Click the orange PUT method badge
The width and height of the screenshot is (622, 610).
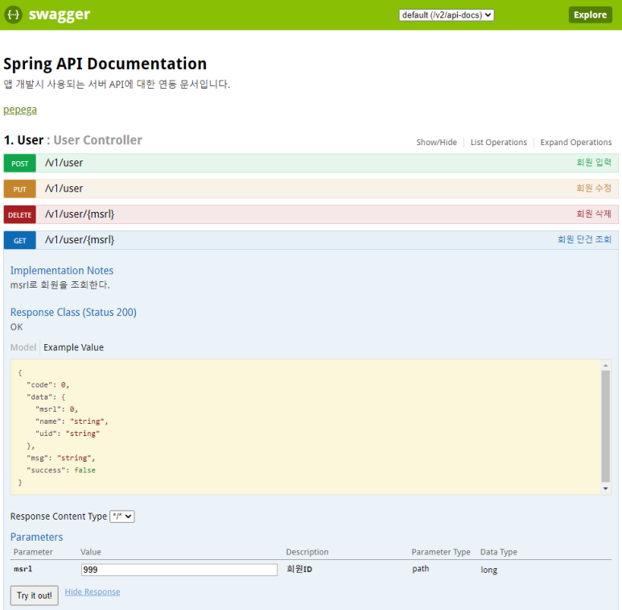point(20,189)
